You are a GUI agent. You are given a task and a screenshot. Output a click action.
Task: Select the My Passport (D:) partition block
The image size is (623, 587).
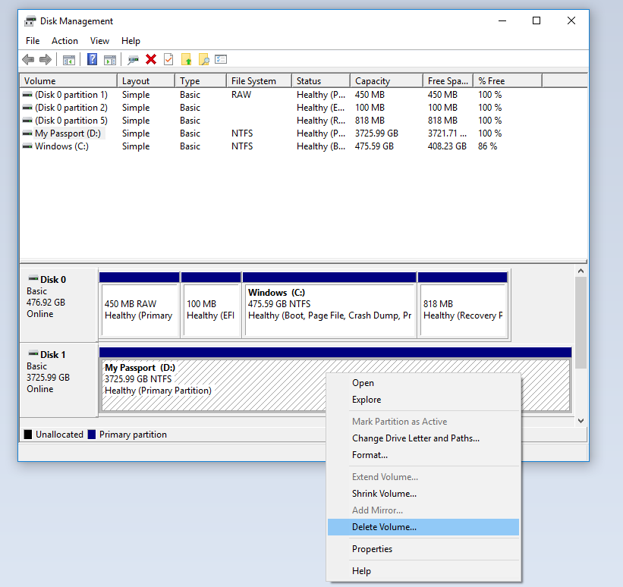(335, 380)
